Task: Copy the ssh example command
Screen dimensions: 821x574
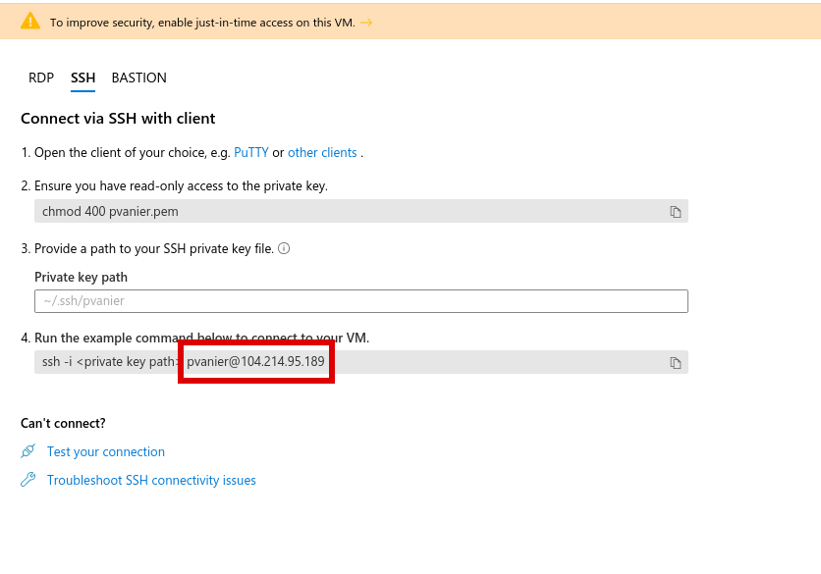Action: (x=676, y=363)
